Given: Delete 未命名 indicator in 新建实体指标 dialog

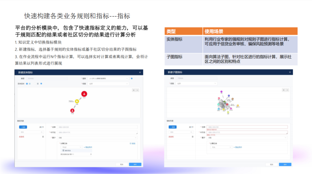Looking at the screenshot, I should [43, 137].
